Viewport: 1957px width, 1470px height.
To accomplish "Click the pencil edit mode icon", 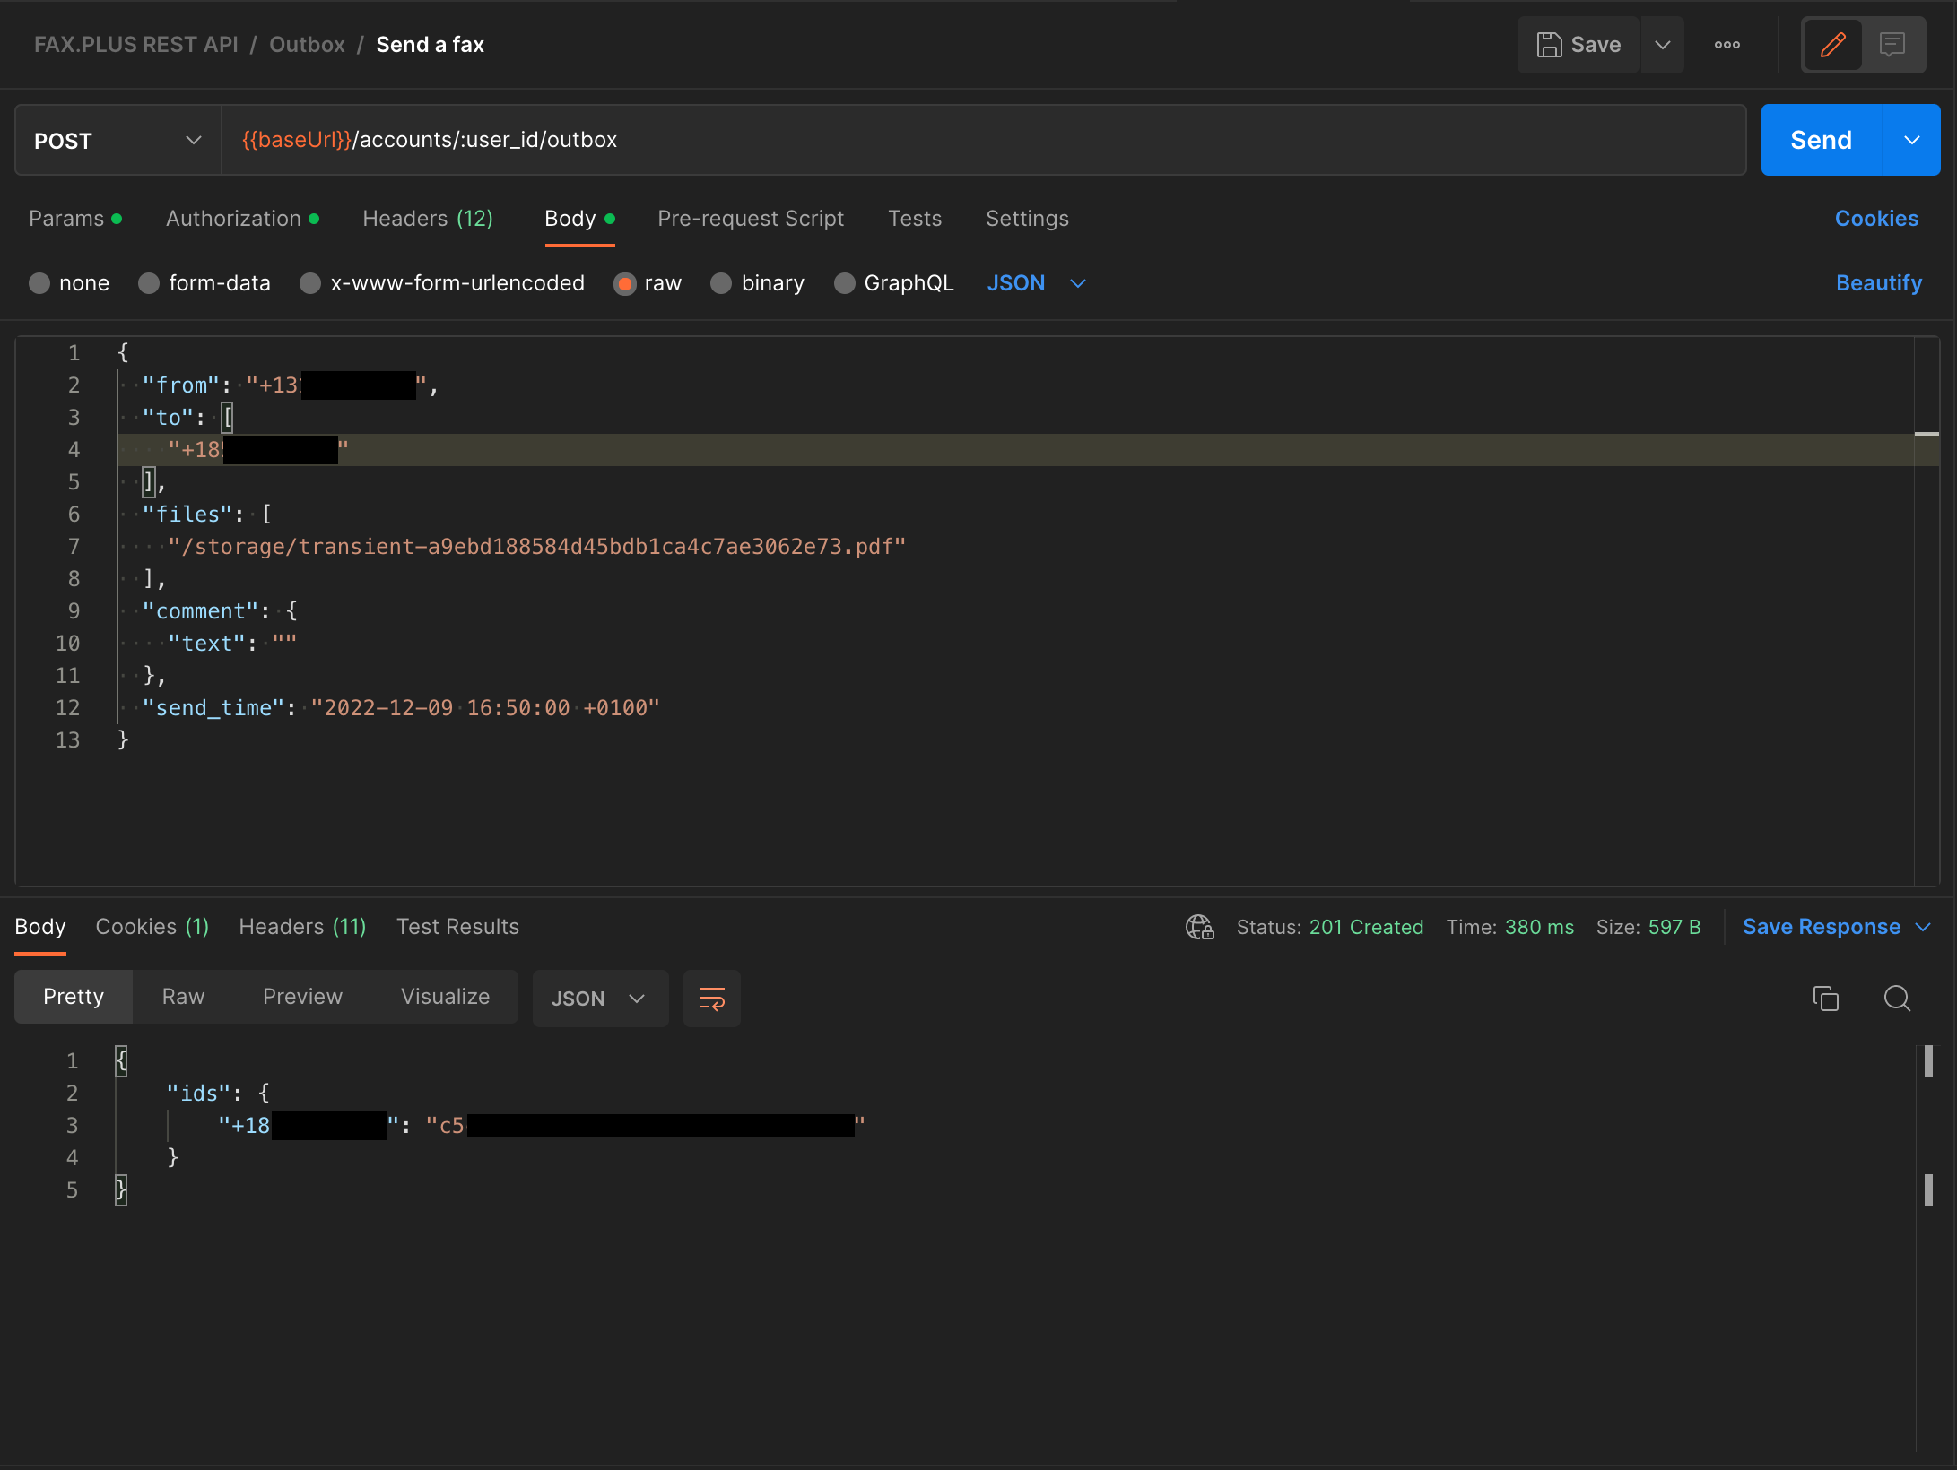I will (x=1832, y=45).
